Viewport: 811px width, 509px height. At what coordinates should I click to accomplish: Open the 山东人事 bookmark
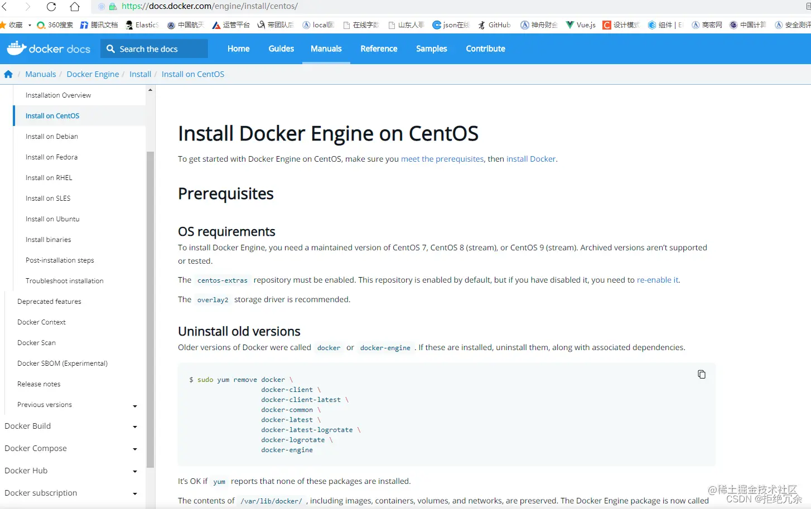point(406,25)
